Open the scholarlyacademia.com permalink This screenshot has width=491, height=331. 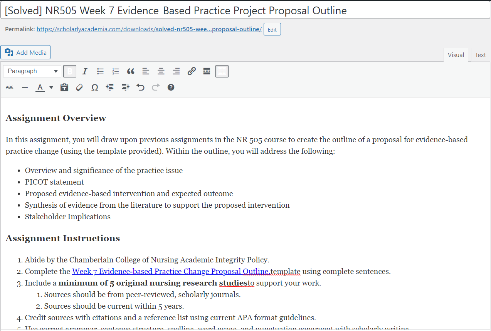149,29
